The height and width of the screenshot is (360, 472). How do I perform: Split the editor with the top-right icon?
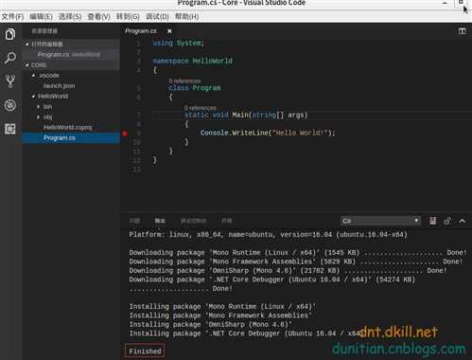[x=463, y=31]
